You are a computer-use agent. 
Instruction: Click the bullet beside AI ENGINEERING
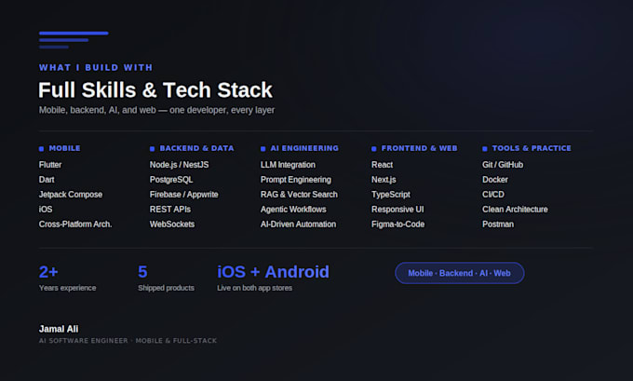(263, 149)
